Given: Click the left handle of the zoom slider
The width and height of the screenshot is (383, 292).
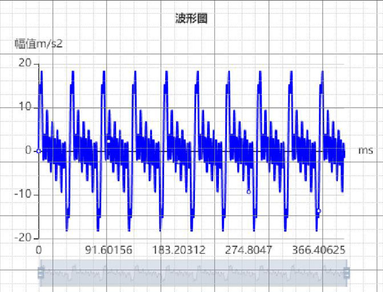Looking at the screenshot, I should click(40, 274).
